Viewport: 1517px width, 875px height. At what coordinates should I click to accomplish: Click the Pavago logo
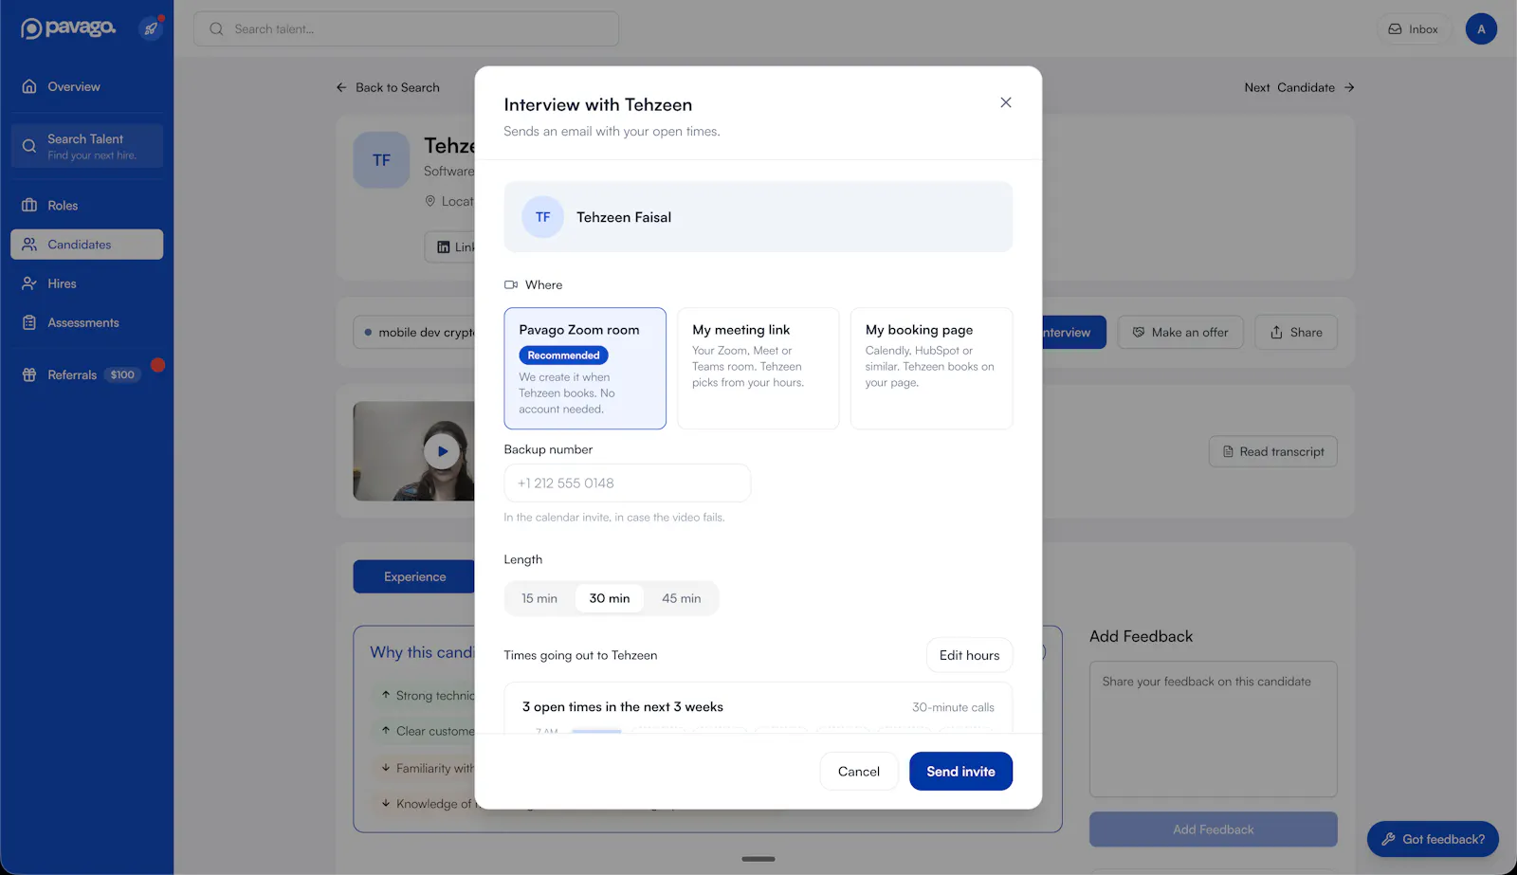[x=68, y=28]
